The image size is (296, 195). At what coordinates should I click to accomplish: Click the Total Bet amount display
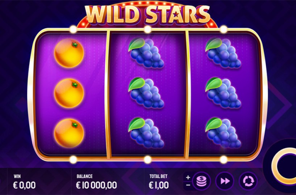tap(159, 185)
